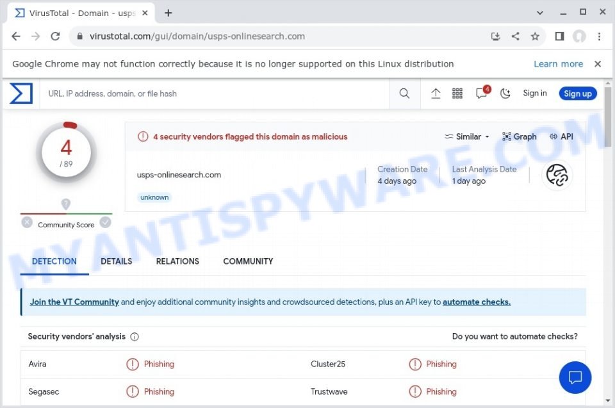Click the scrollbar down arrow
The image size is (615, 408).
(x=607, y=400)
